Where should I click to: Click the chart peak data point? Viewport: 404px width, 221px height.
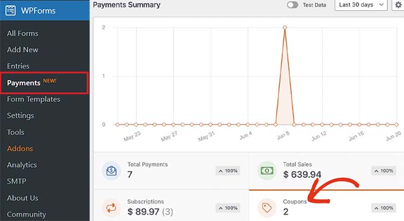pos(285,27)
